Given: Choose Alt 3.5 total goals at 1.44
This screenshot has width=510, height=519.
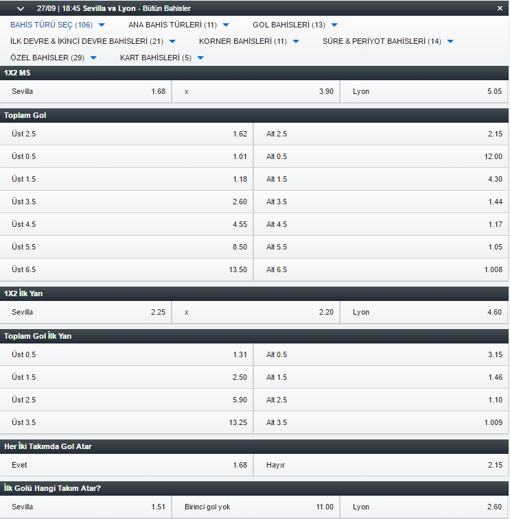Looking at the screenshot, I should coord(381,202).
